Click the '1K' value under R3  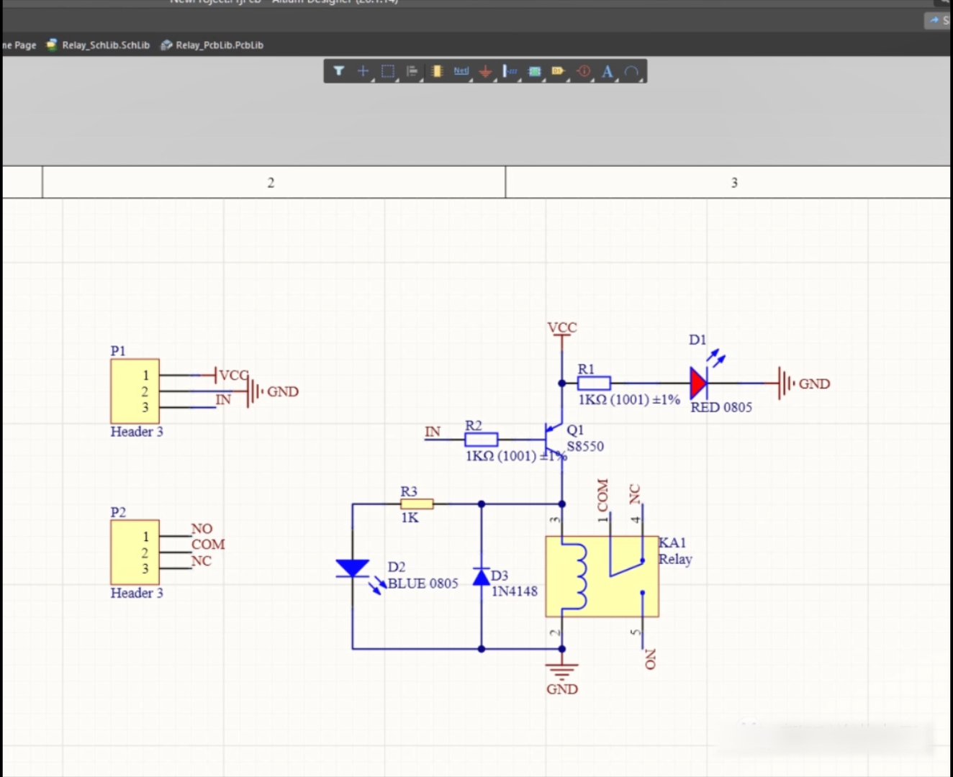pos(410,517)
